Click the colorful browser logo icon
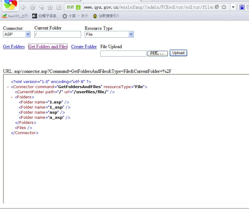This screenshot has width=249, height=209. (11, 5)
